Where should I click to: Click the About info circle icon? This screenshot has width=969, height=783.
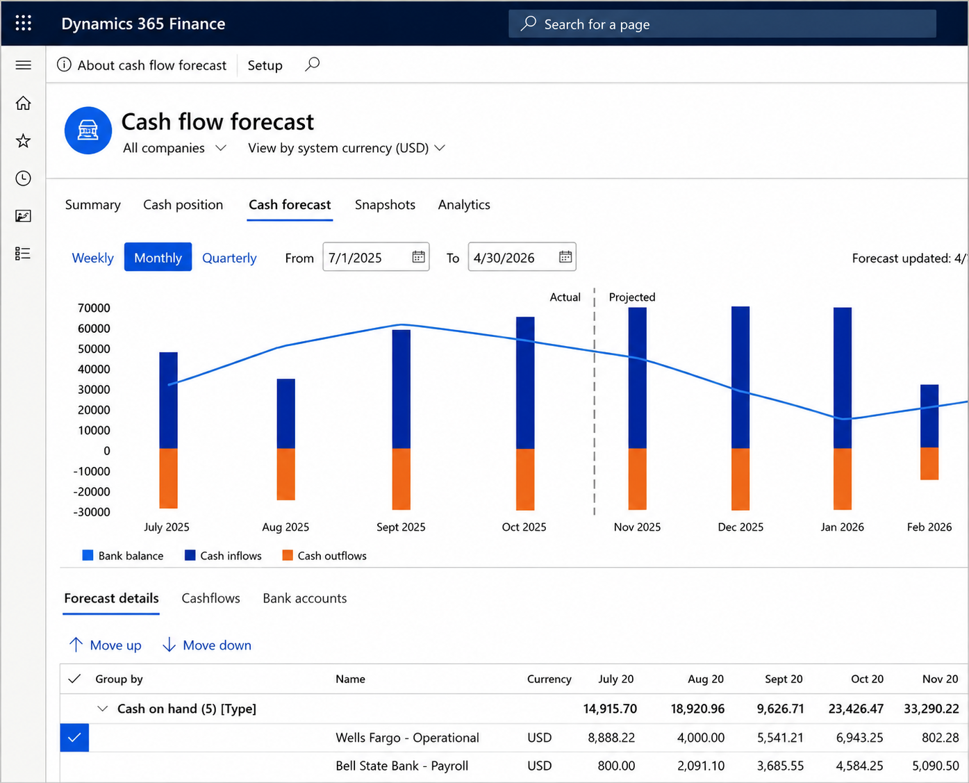click(x=64, y=65)
